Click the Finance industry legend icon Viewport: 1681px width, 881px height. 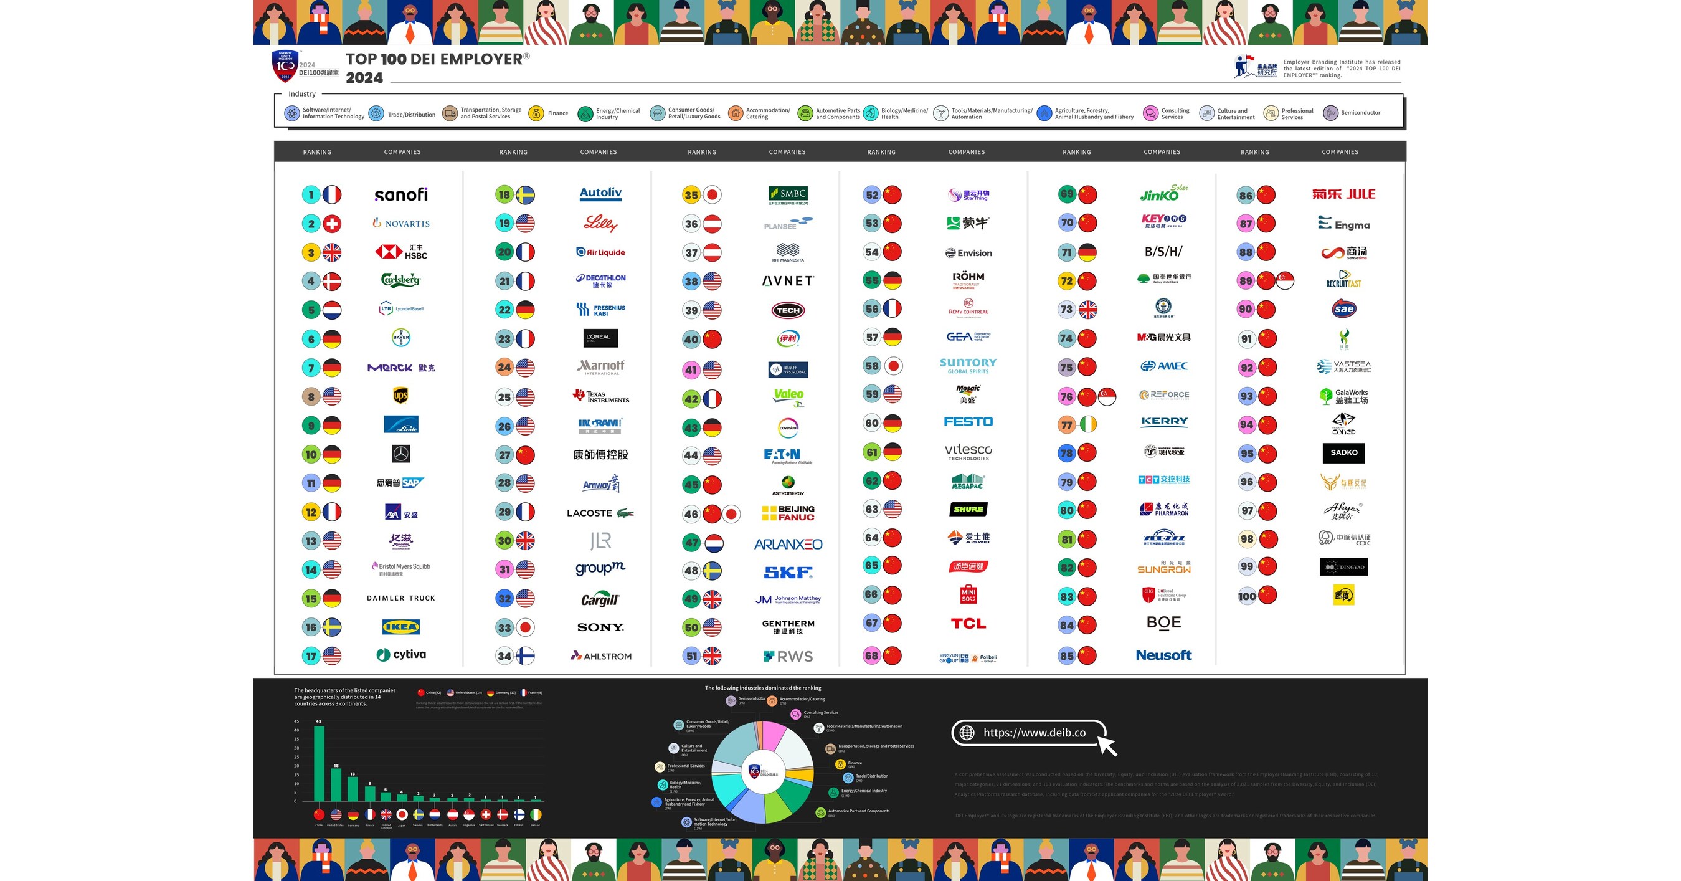536,113
